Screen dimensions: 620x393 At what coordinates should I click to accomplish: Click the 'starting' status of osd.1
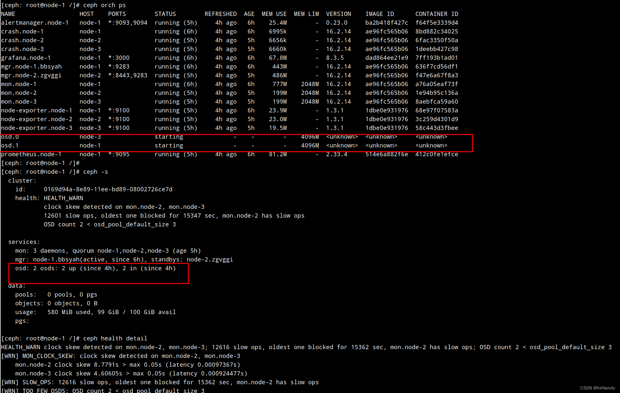click(x=169, y=146)
